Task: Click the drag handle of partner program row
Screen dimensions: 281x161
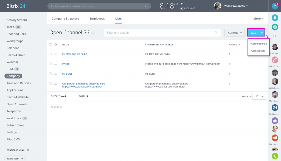Action: 56,84
